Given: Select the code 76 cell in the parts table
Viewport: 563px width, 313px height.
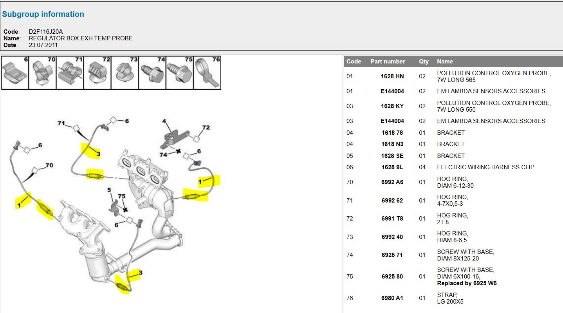Looking at the screenshot, I should (x=350, y=298).
